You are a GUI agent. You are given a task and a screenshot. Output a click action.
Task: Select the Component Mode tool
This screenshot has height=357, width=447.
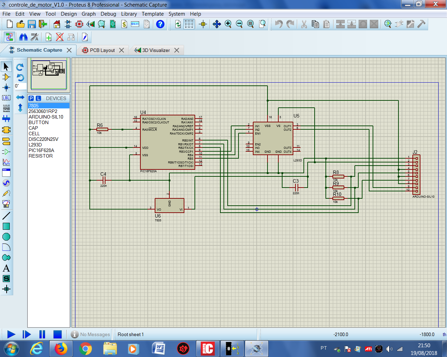(x=6, y=77)
